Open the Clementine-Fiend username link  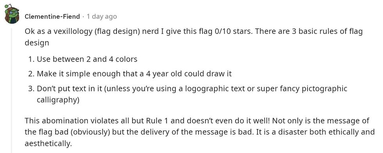tap(52, 16)
